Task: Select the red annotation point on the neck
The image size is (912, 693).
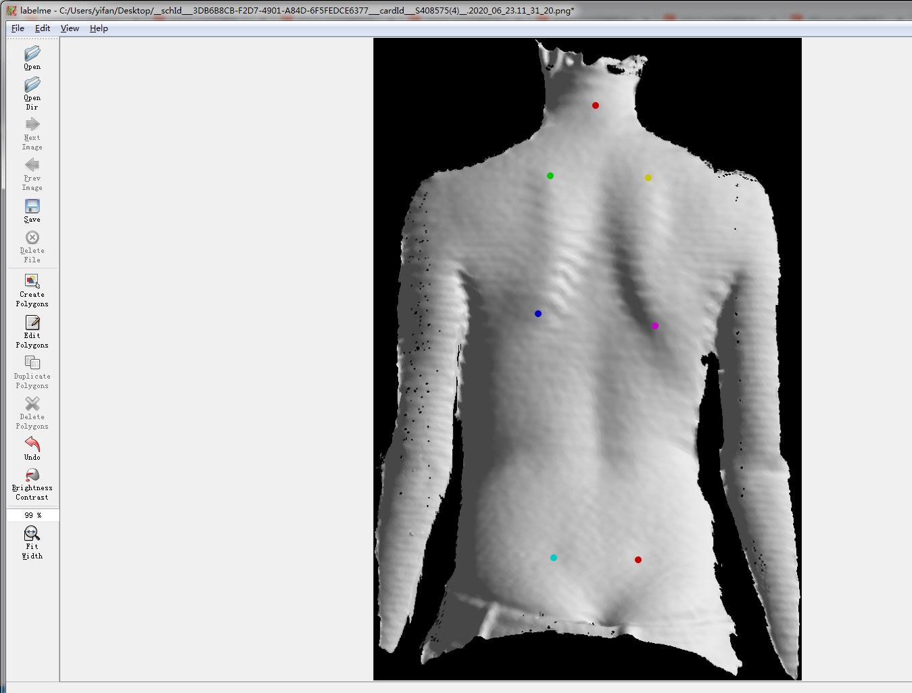Action: pyautogui.click(x=596, y=105)
